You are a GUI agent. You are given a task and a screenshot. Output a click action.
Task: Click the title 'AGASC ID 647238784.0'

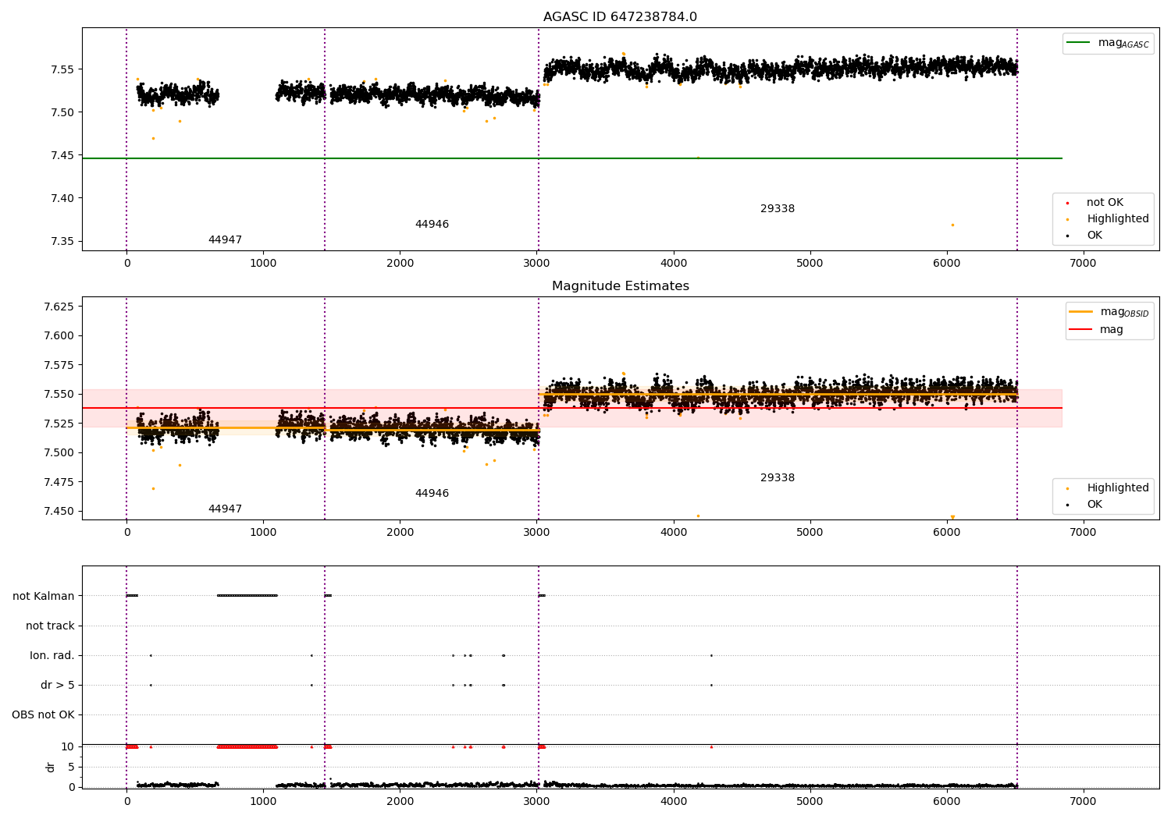[x=620, y=17]
